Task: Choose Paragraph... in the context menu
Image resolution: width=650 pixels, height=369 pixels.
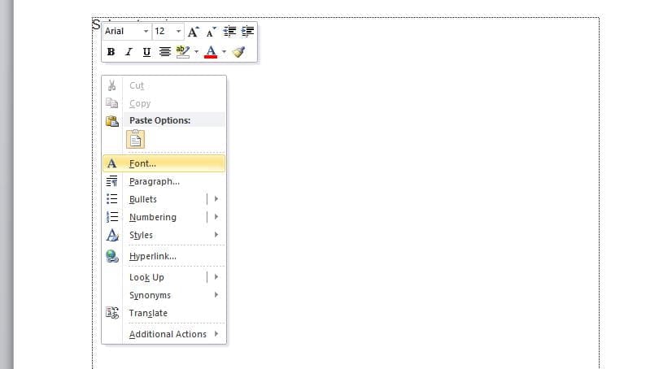Action: pos(154,181)
